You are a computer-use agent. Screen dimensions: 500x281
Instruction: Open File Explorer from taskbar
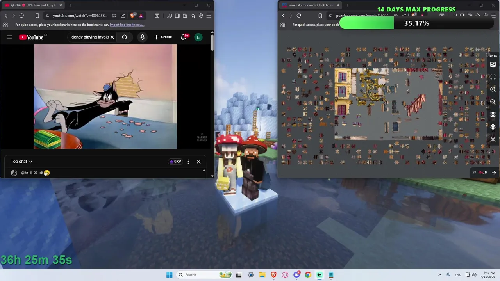(x=262, y=275)
